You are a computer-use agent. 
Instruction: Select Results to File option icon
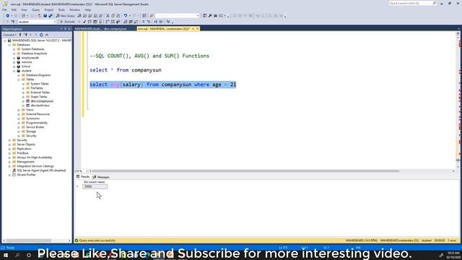(136, 22)
